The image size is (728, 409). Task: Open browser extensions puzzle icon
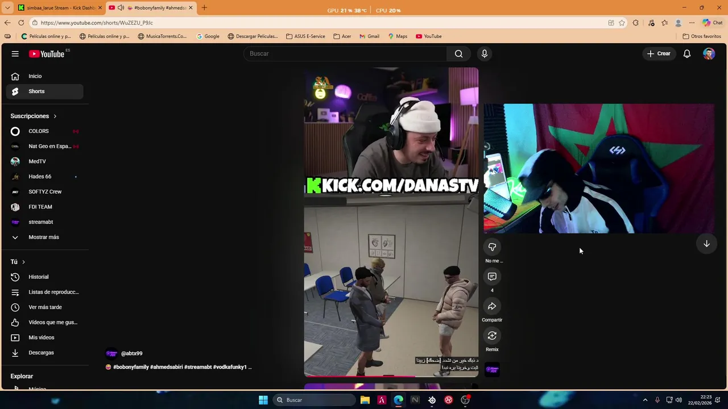point(636,23)
